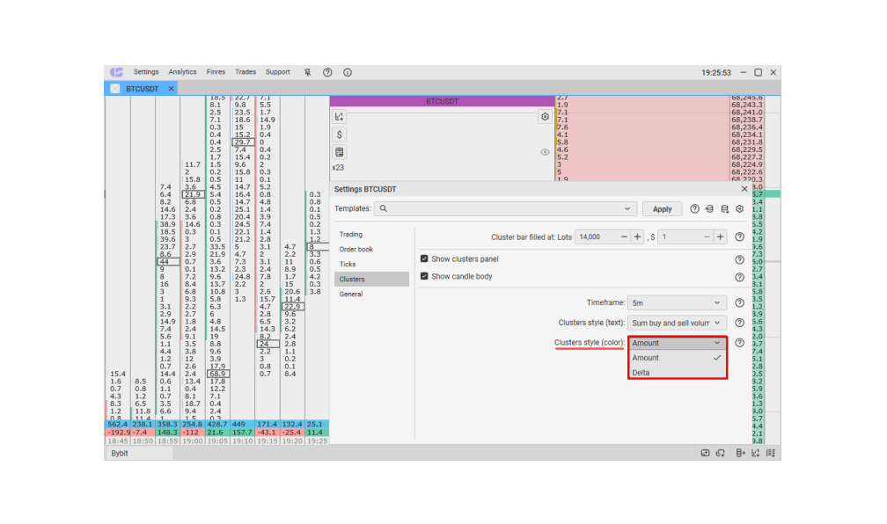Open help for Clusters style (text)
The height and width of the screenshot is (524, 887).
(x=739, y=323)
